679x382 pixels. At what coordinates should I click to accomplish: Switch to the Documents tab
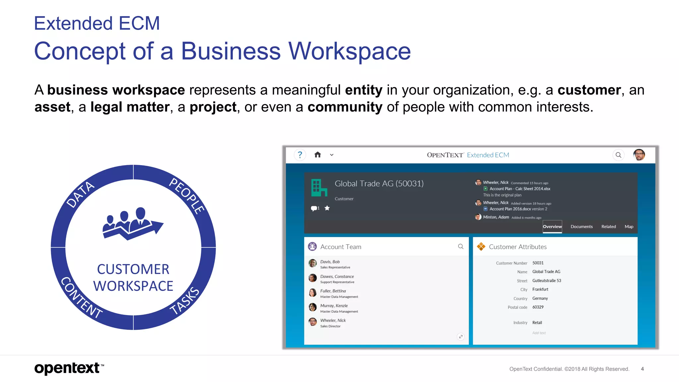click(582, 226)
